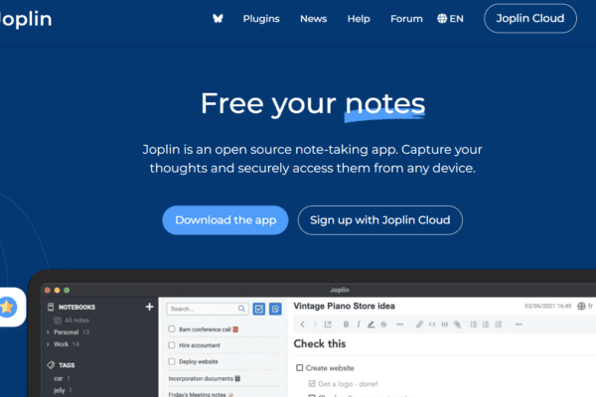
Task: Check the 8am conference call checkbox
Action: coord(172,329)
